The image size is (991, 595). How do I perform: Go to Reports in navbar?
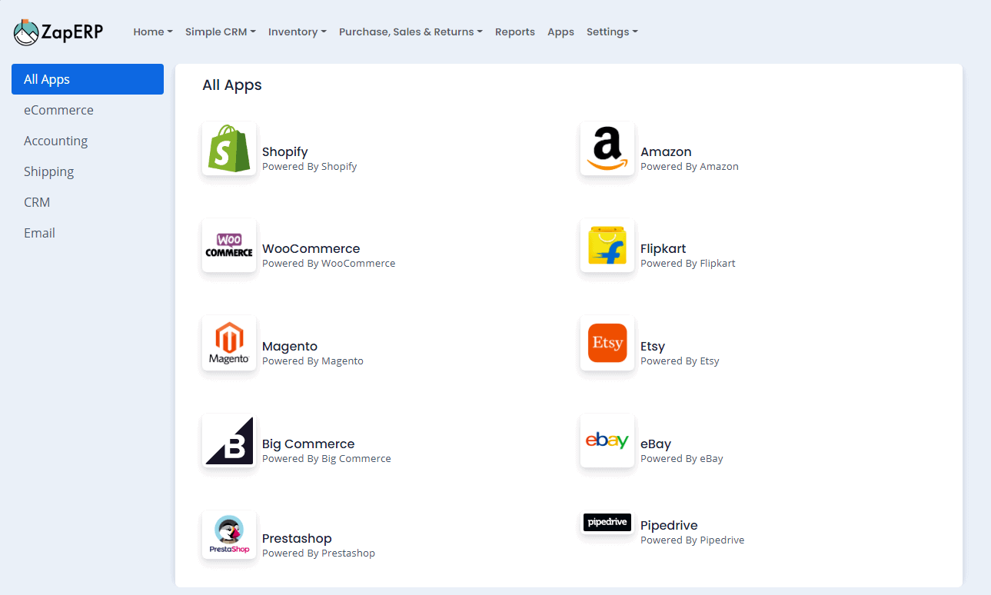pyautogui.click(x=515, y=32)
